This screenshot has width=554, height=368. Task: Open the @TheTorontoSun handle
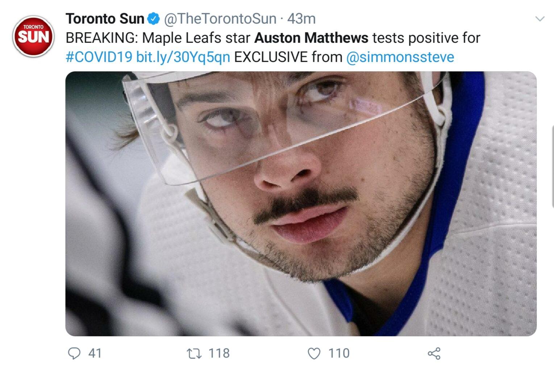click(x=220, y=19)
